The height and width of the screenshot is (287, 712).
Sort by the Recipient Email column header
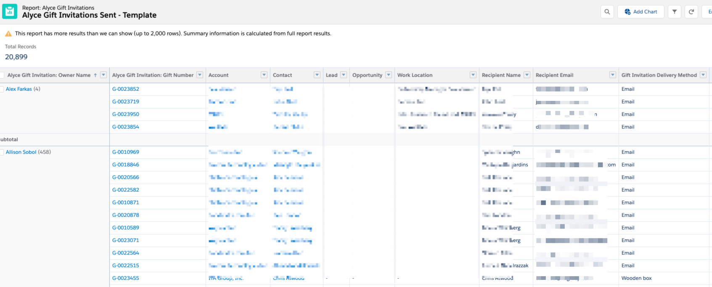(x=555, y=75)
